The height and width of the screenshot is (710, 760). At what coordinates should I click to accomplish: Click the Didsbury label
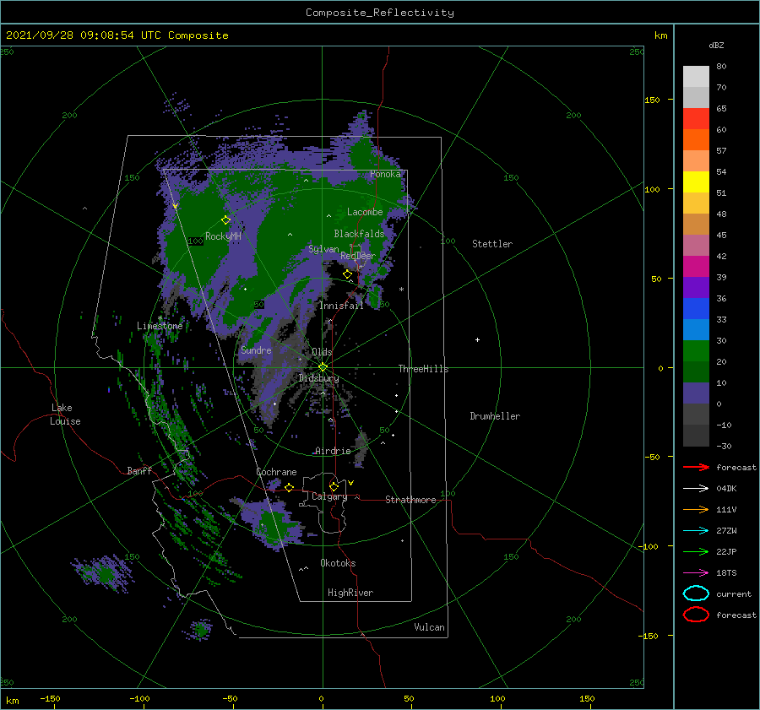tap(318, 378)
